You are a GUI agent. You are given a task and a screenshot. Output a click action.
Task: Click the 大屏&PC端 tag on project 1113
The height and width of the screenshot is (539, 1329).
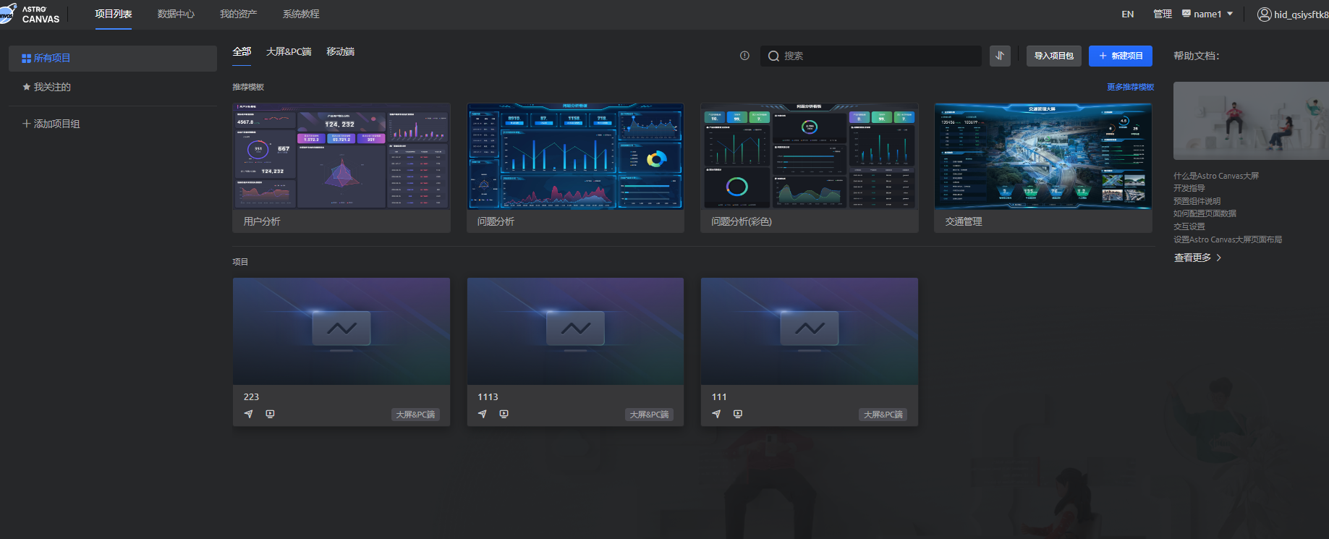tap(650, 415)
